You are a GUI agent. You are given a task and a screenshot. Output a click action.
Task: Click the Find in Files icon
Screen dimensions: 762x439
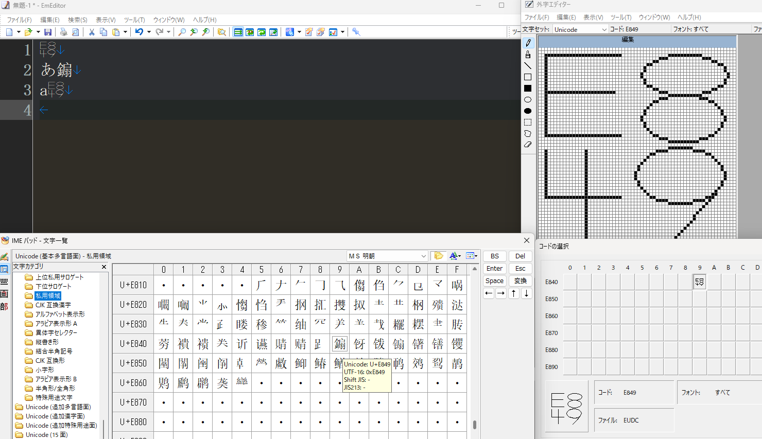click(221, 32)
